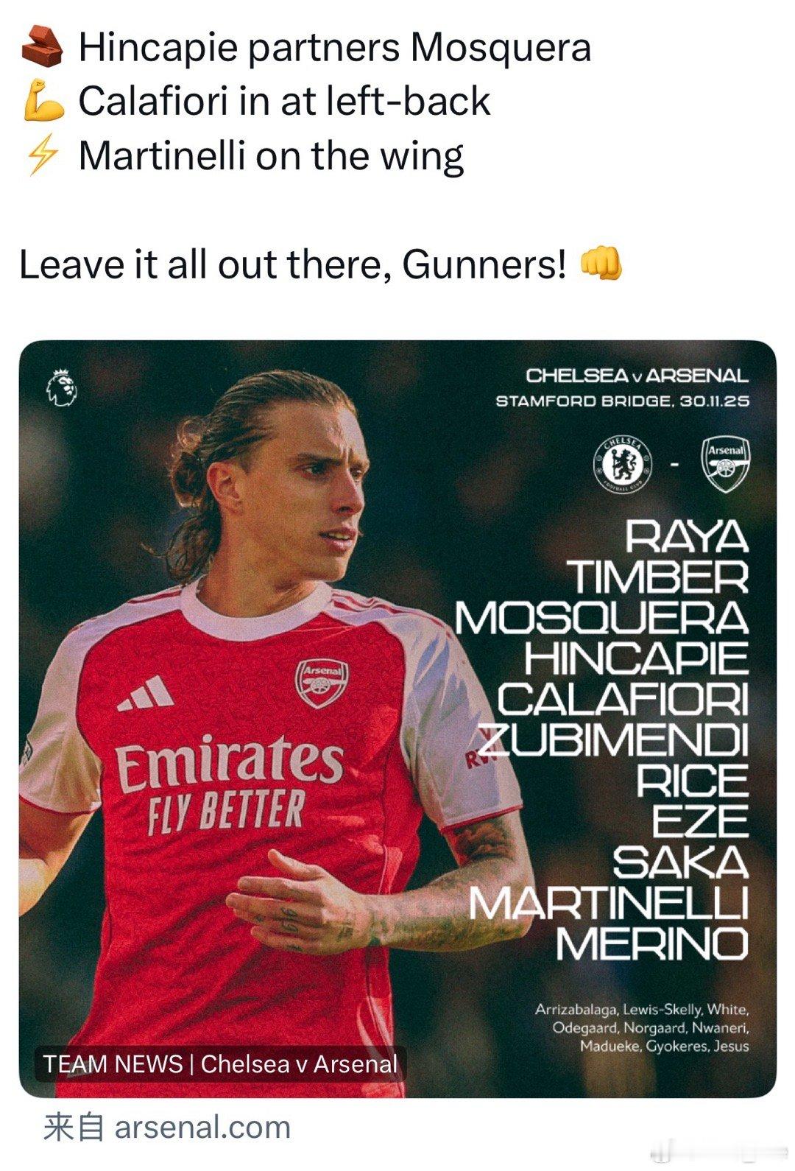Click the lightning bolt emoji
Viewport: 795px width, 1171px height.
pyautogui.click(x=41, y=156)
